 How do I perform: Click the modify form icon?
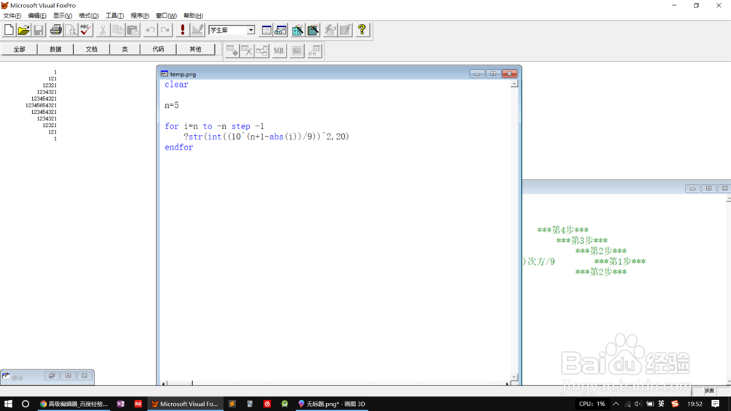pos(197,30)
